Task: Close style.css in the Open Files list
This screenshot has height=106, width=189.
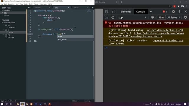Action: (2, 15)
